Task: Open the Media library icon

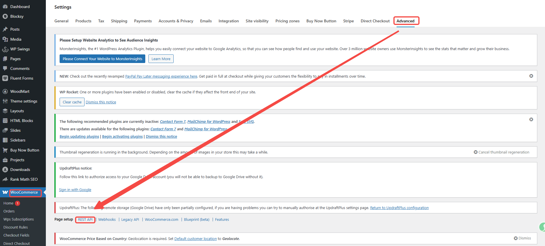Action: click(x=5, y=39)
